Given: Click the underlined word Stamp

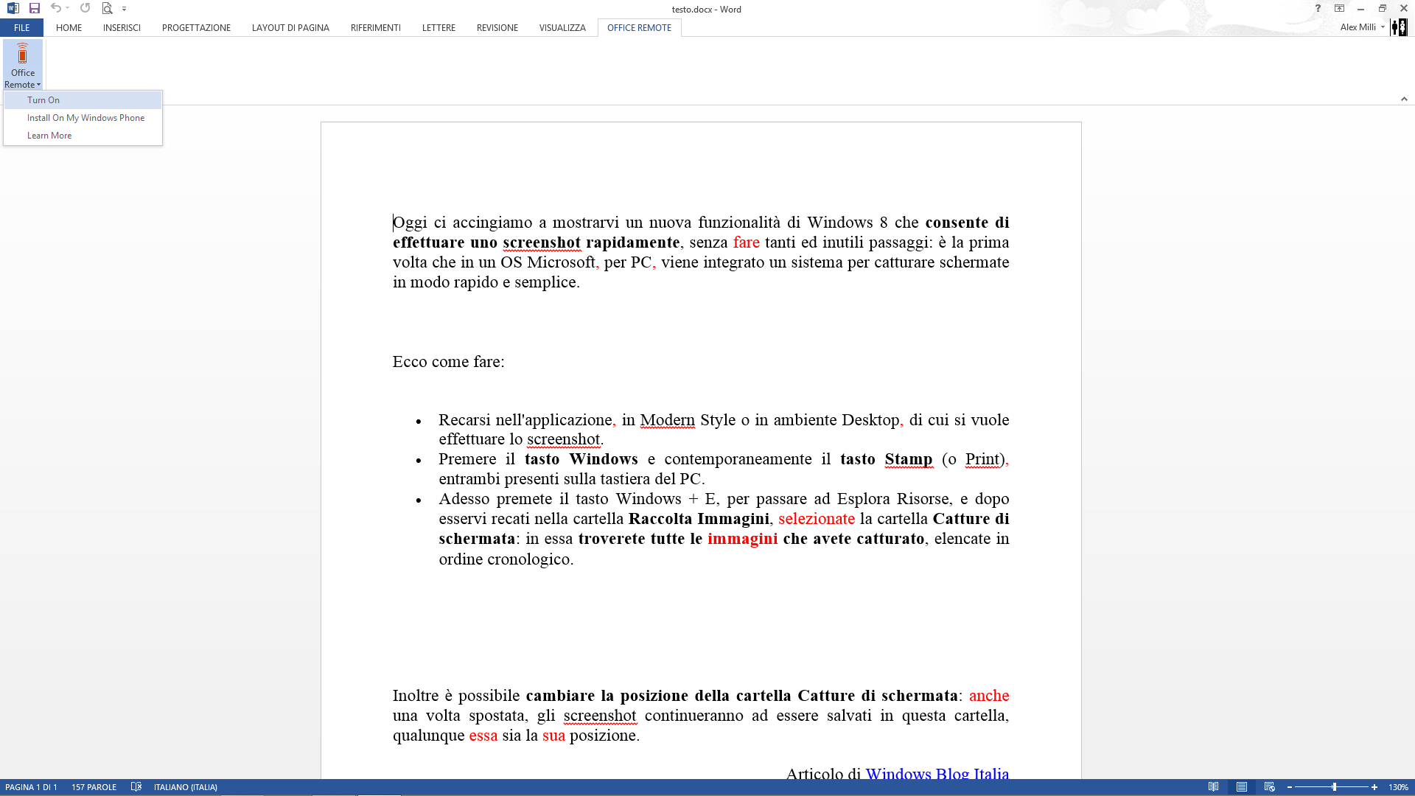Looking at the screenshot, I should tap(908, 459).
